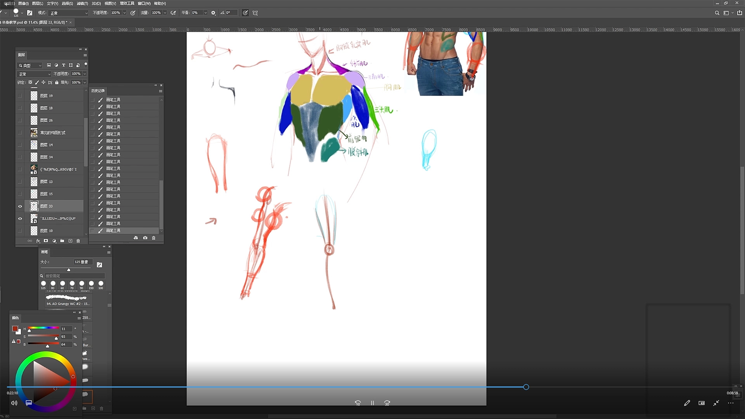Viewport: 745px width, 419px height.
Task: Open the brush blend mode 模式 dropdown
Action: pyautogui.click(x=69, y=13)
